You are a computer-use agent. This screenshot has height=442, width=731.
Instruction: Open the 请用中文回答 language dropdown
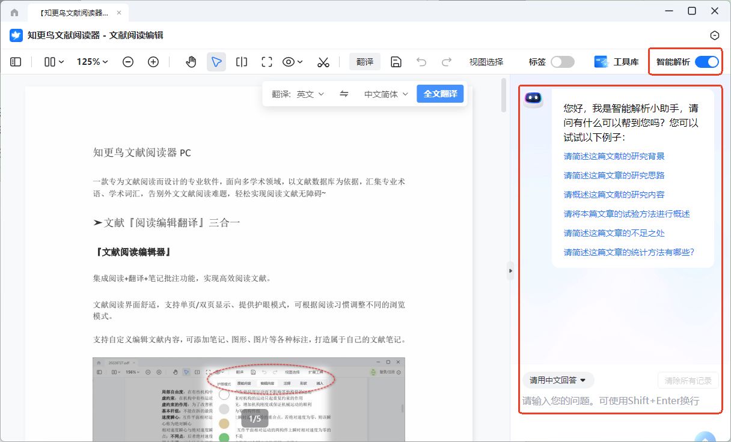coord(558,380)
